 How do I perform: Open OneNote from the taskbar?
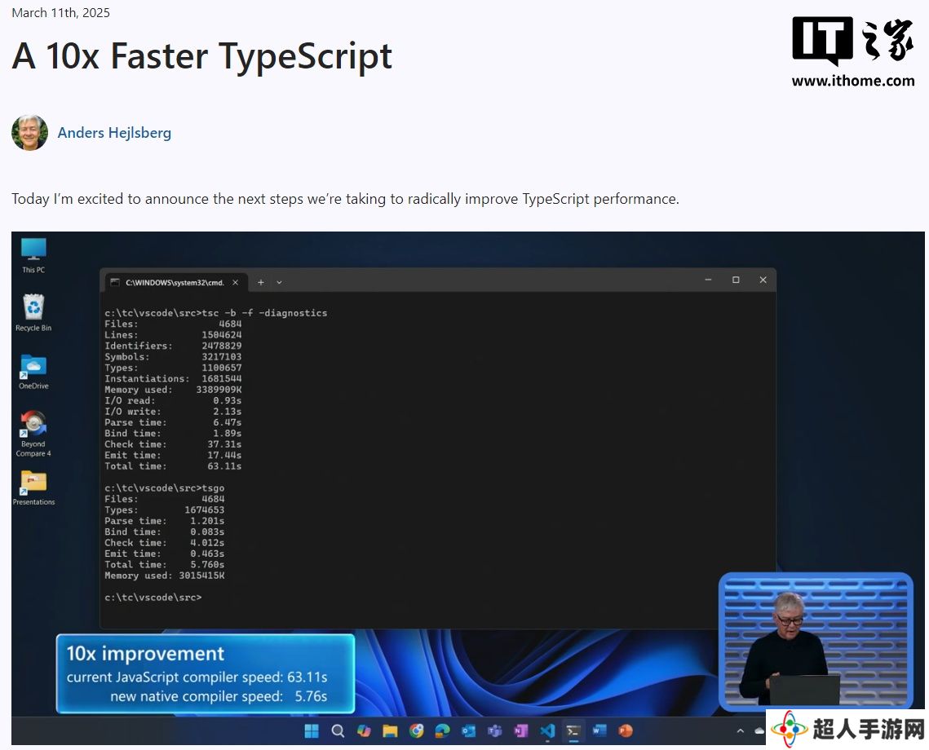click(521, 731)
